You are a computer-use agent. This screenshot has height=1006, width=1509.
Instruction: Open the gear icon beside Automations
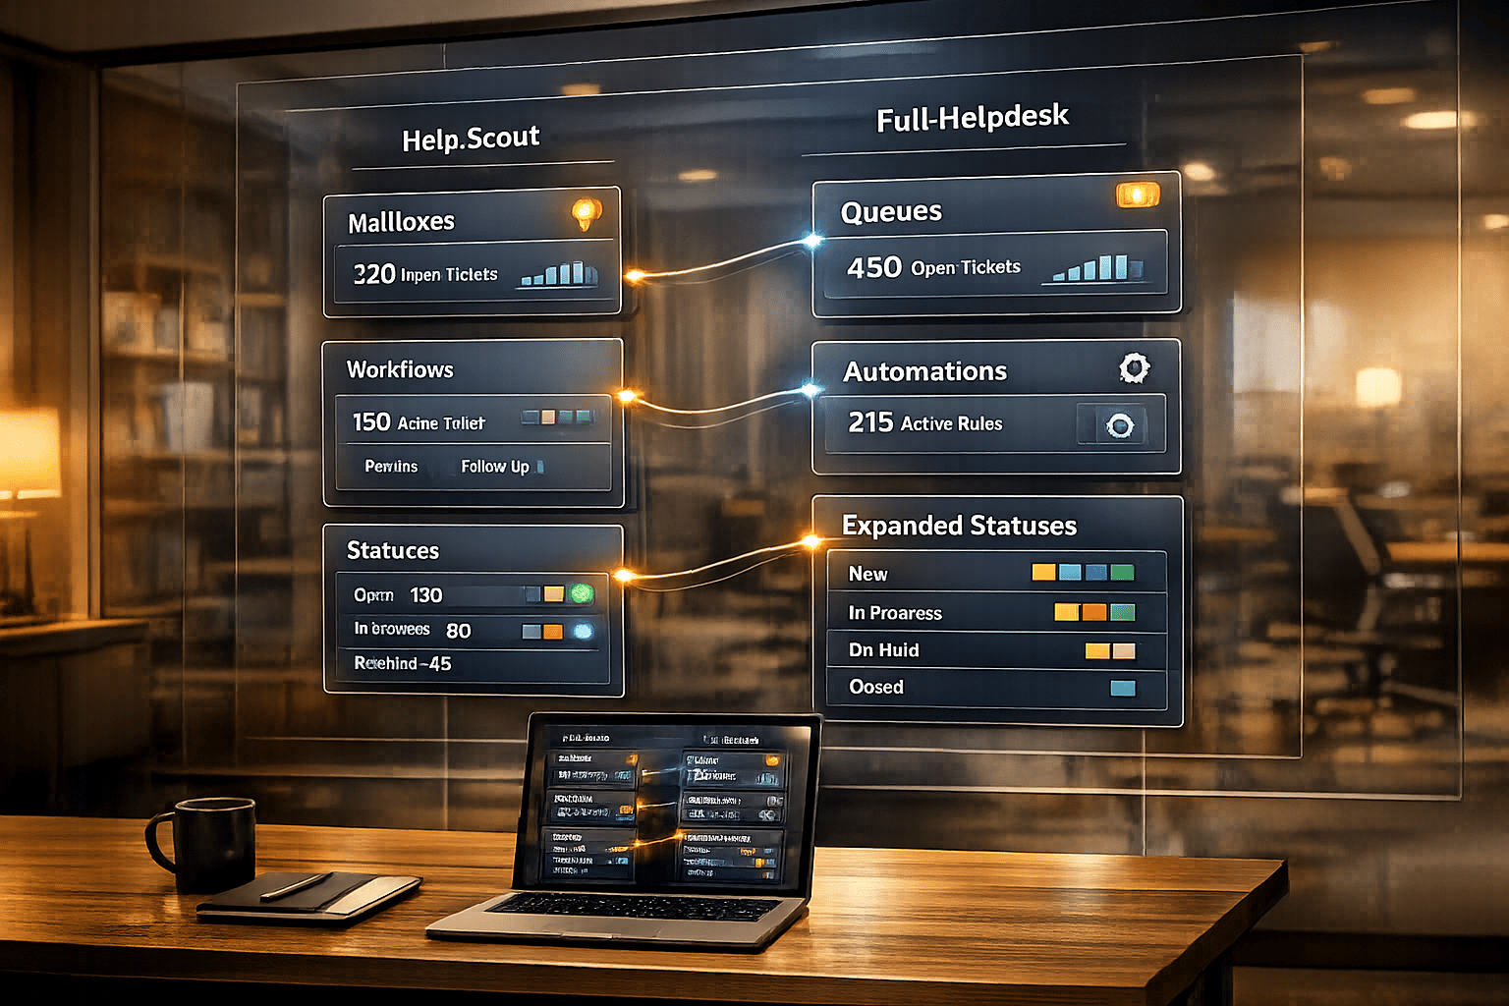[1134, 368]
